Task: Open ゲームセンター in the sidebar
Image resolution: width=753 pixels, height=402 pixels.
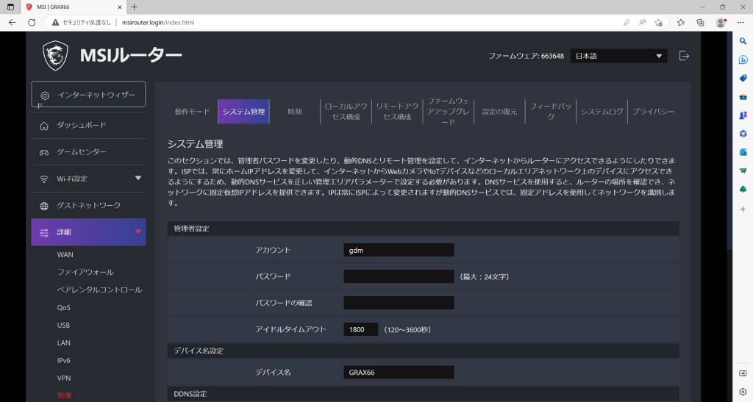Action: click(x=88, y=152)
